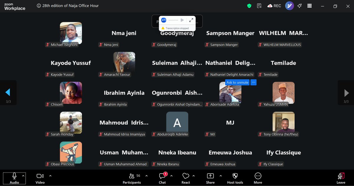Click the Sampson Manger participant name
This screenshot has width=354, height=186.
click(x=230, y=33)
